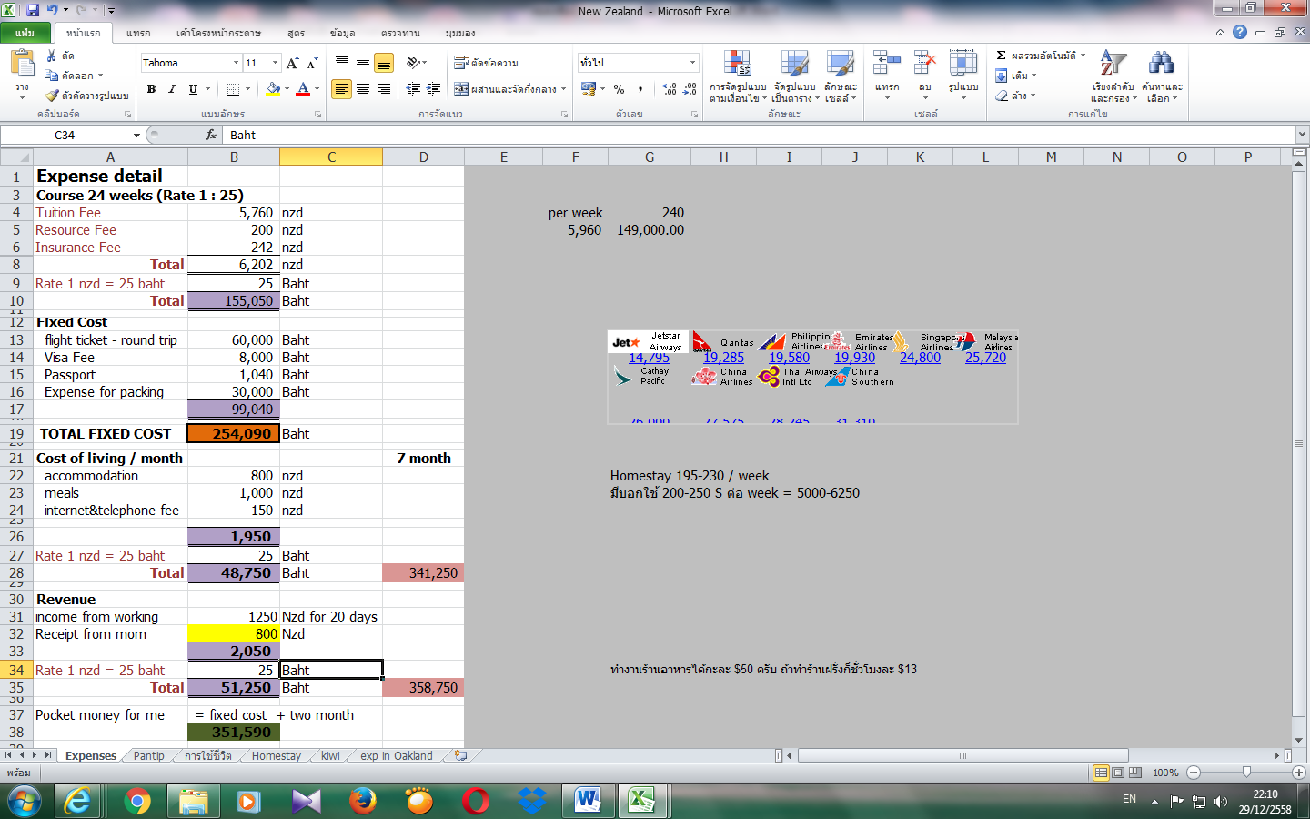Click the Insert Function fx button
1310x819 pixels.
(x=211, y=135)
